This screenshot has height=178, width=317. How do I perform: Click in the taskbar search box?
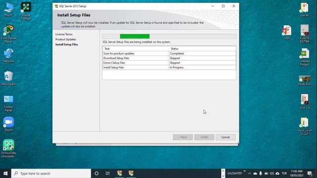[51, 174]
